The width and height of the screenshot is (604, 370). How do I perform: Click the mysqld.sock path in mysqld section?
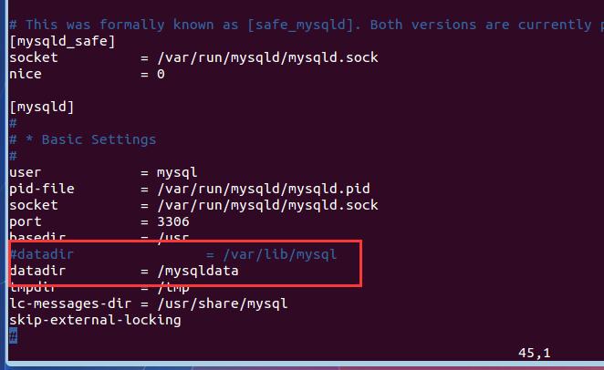tap(267, 205)
